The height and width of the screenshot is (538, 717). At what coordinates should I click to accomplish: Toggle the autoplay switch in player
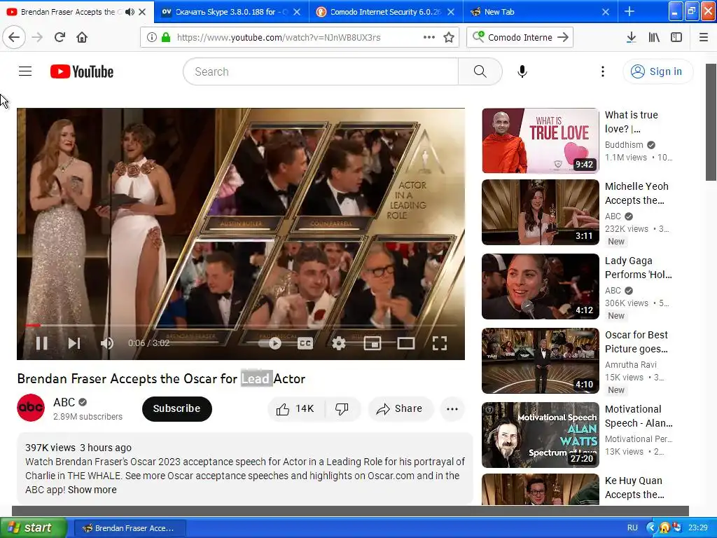(270, 343)
